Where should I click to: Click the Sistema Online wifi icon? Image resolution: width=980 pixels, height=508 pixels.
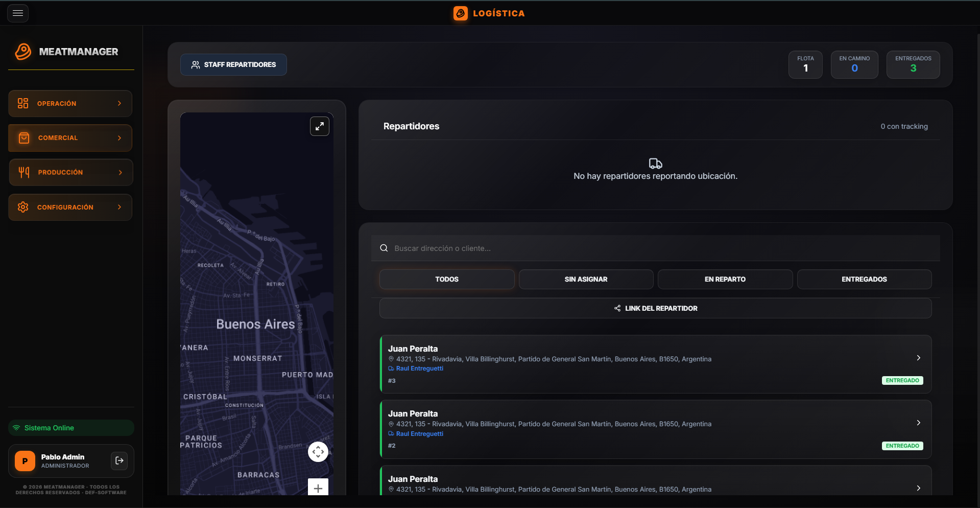[16, 428]
